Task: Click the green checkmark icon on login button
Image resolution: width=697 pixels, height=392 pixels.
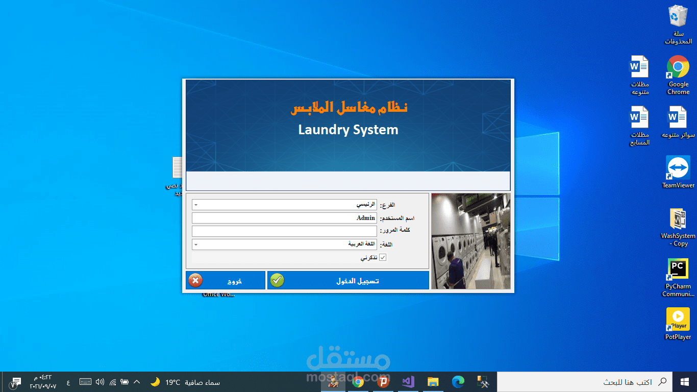Action: 277,280
